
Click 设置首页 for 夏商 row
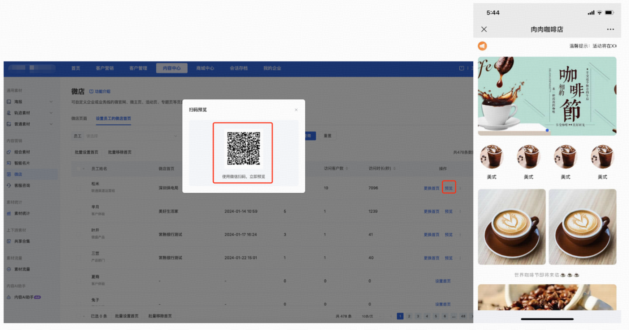(x=443, y=281)
